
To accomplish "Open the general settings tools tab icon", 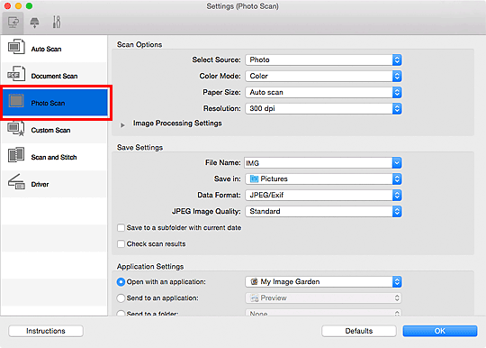I will tap(57, 23).
